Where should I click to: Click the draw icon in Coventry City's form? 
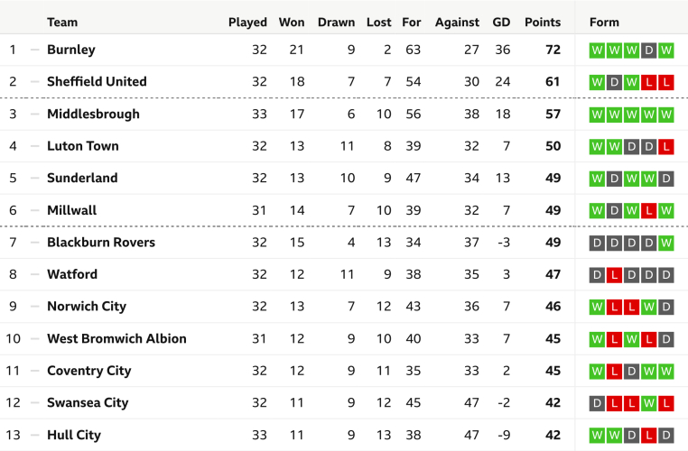tap(631, 371)
